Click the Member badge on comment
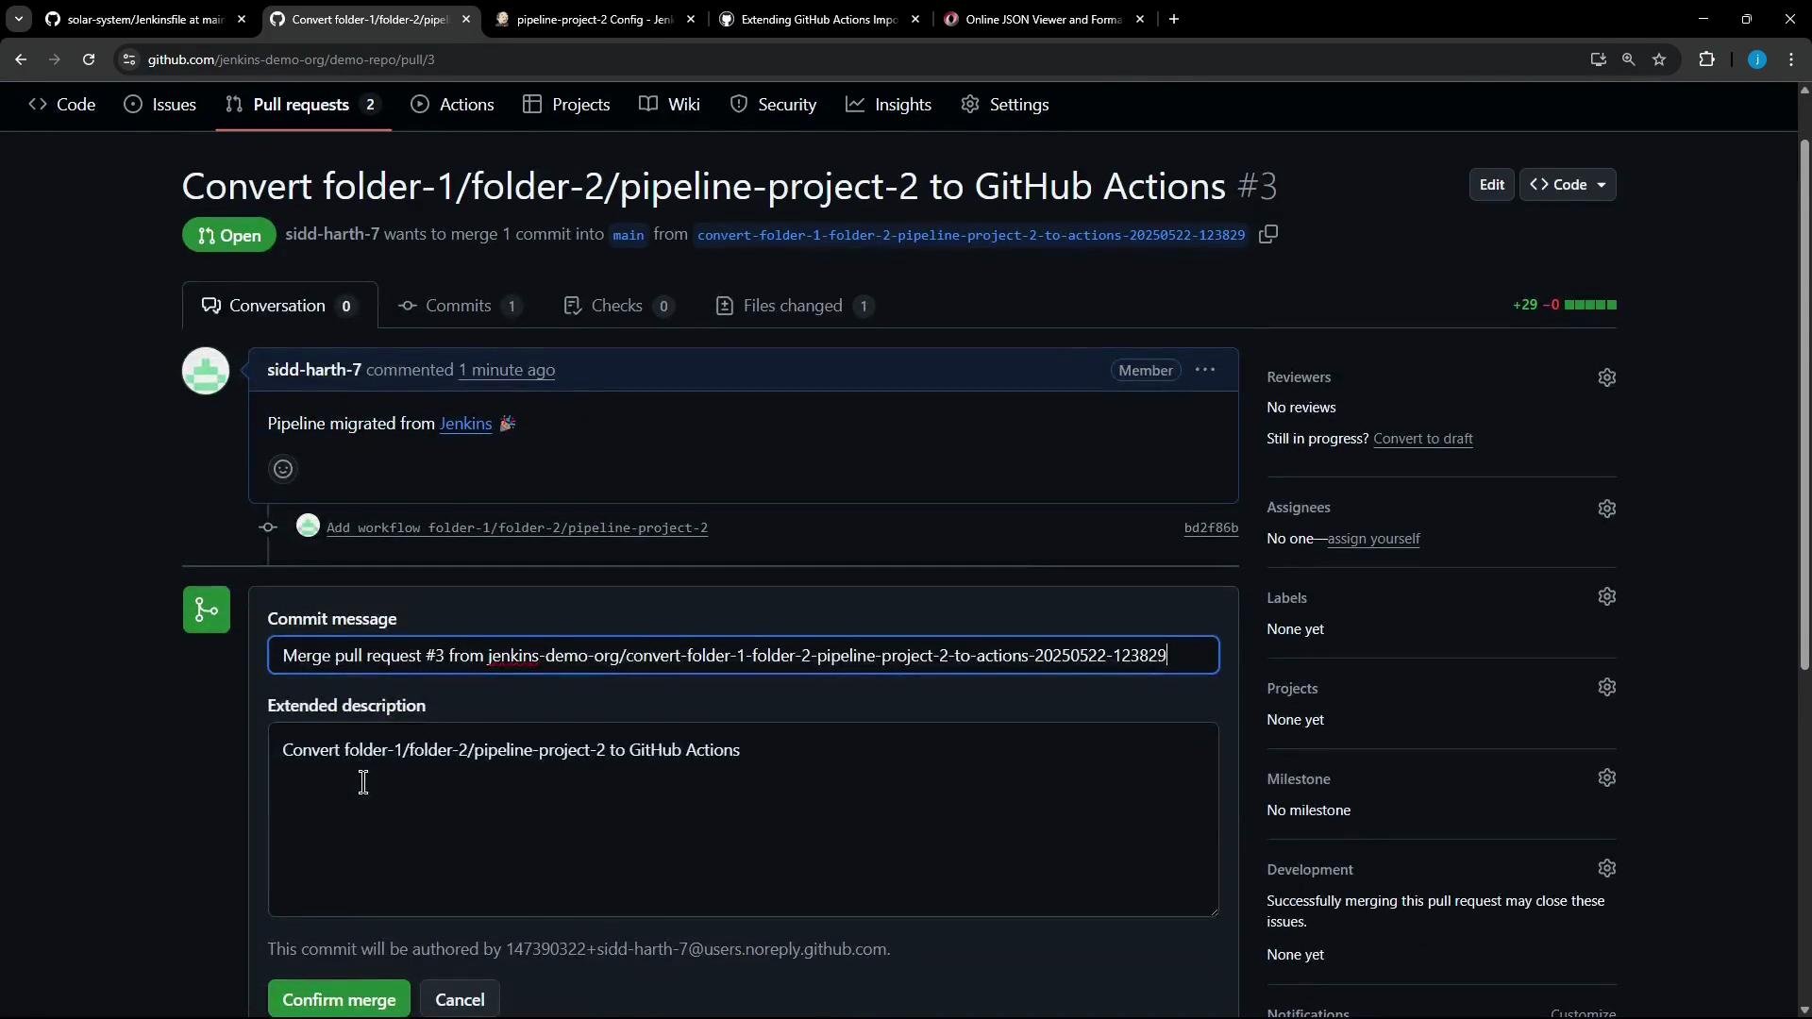This screenshot has width=1812, height=1019. [1146, 370]
